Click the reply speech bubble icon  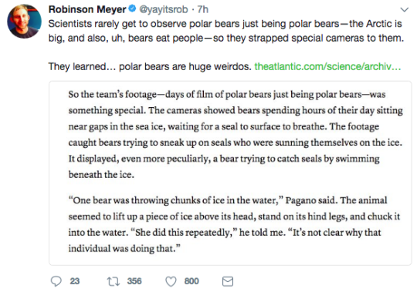coord(56,281)
